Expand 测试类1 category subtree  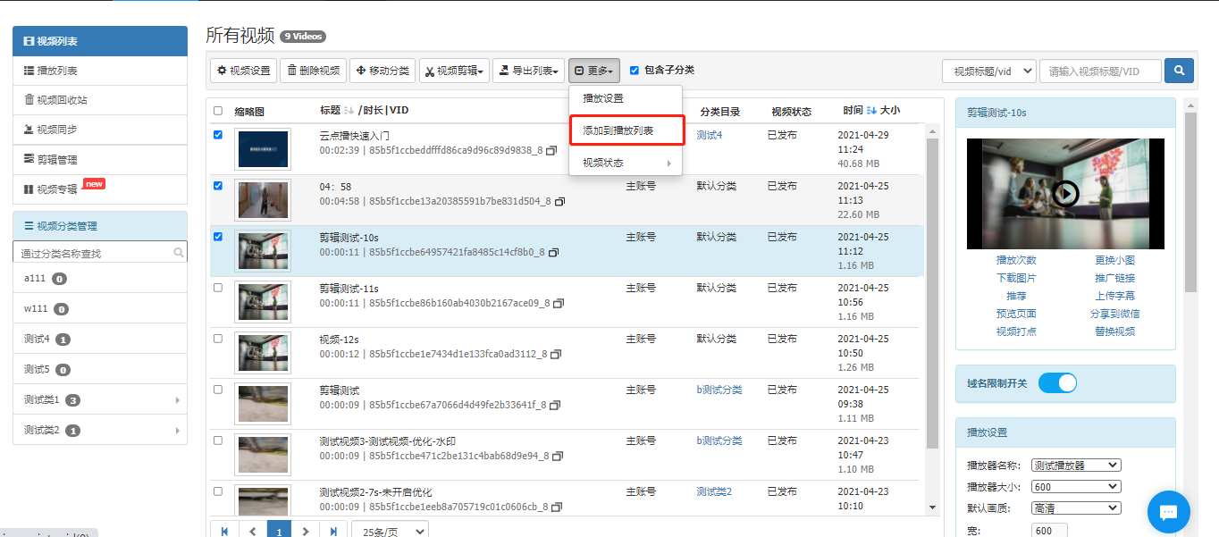(177, 400)
